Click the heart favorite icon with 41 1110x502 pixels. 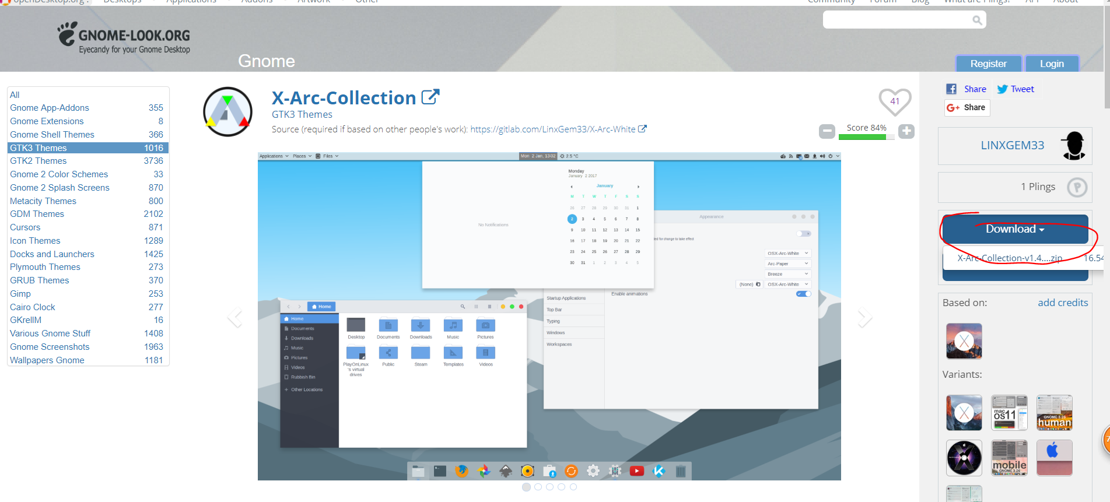tap(895, 101)
